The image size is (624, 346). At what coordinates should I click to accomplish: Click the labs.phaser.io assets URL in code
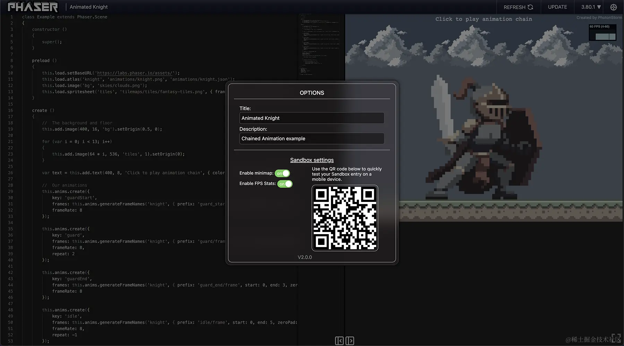tap(135, 73)
